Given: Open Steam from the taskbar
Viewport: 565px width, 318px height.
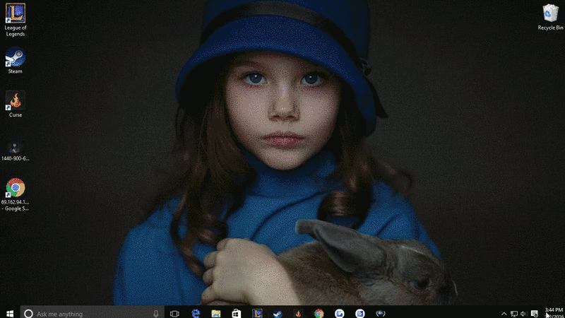Looking at the screenshot, I should coord(278,314).
